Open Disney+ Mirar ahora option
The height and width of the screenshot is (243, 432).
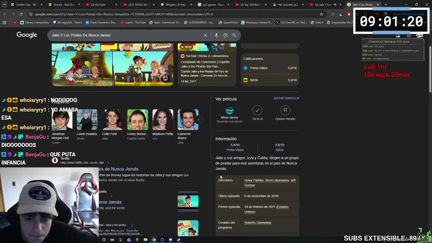coord(230,115)
